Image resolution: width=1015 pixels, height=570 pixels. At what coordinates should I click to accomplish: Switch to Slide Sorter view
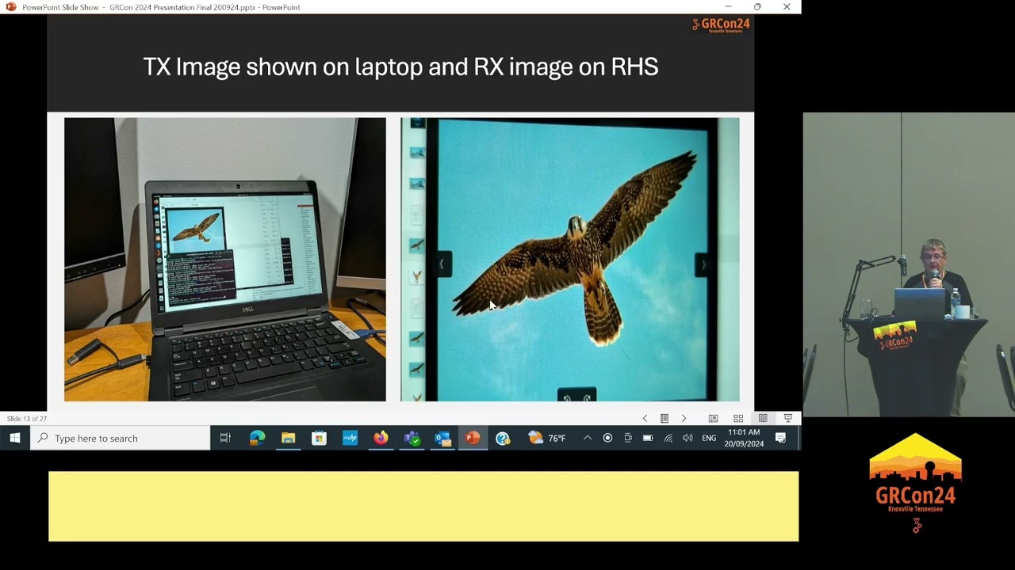[738, 418]
